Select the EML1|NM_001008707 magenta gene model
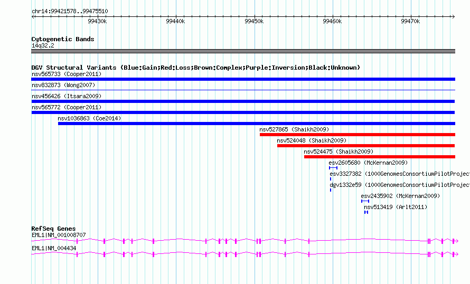The width and height of the screenshot is (470, 284). (245, 241)
